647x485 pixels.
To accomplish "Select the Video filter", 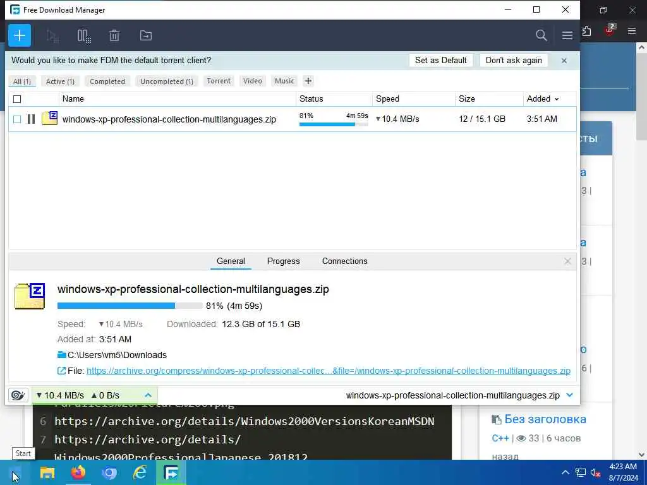I will (253, 81).
